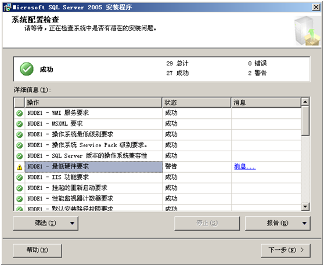The image size is (324, 266).
Task: Proceed with 下一步(N) button
Action: (x=286, y=250)
